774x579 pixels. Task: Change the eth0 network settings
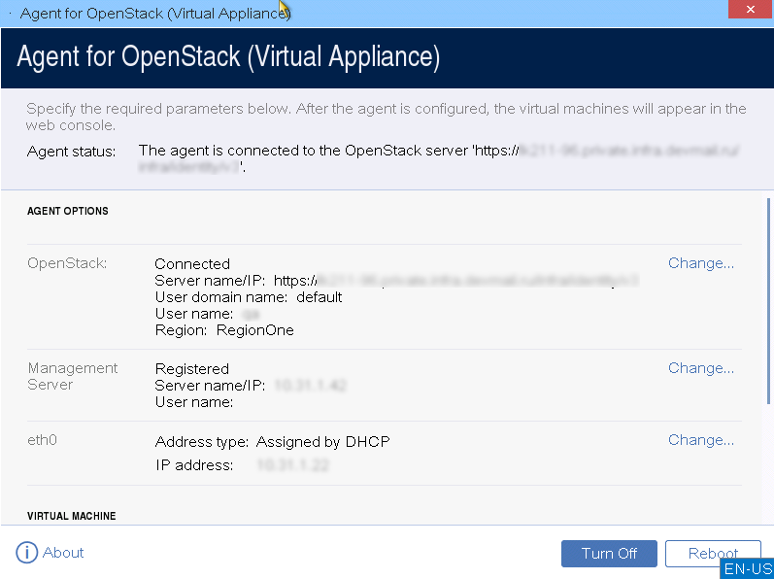pyautogui.click(x=701, y=440)
